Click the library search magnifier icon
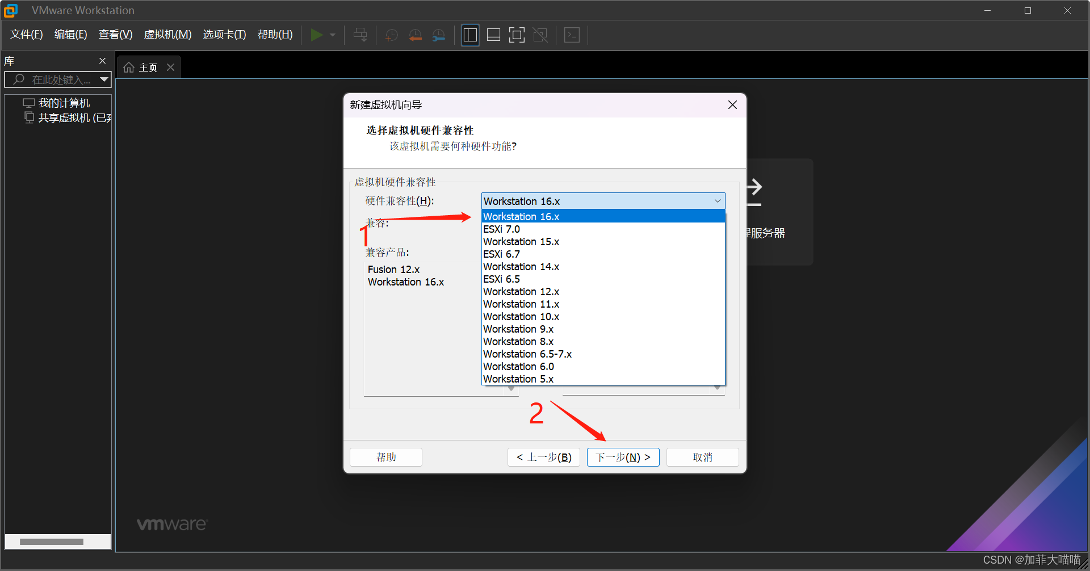 (x=19, y=79)
